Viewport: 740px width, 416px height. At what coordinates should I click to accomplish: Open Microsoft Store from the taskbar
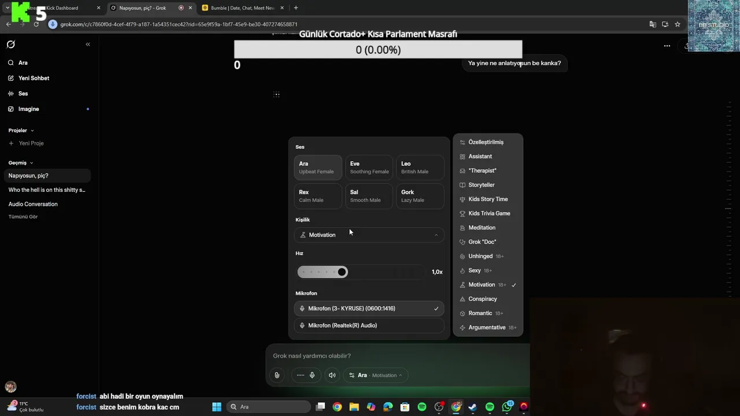pos(405,407)
